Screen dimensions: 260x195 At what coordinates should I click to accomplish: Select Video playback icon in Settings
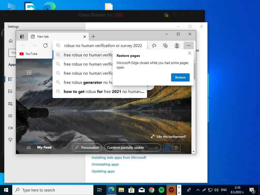10,128
